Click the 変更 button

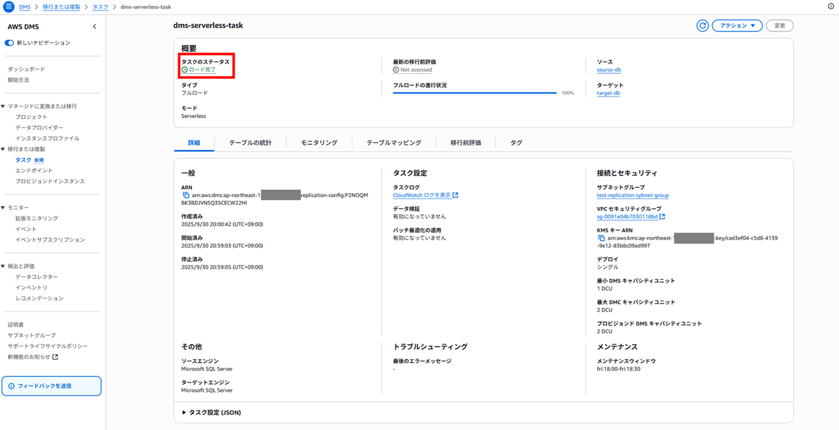point(779,26)
